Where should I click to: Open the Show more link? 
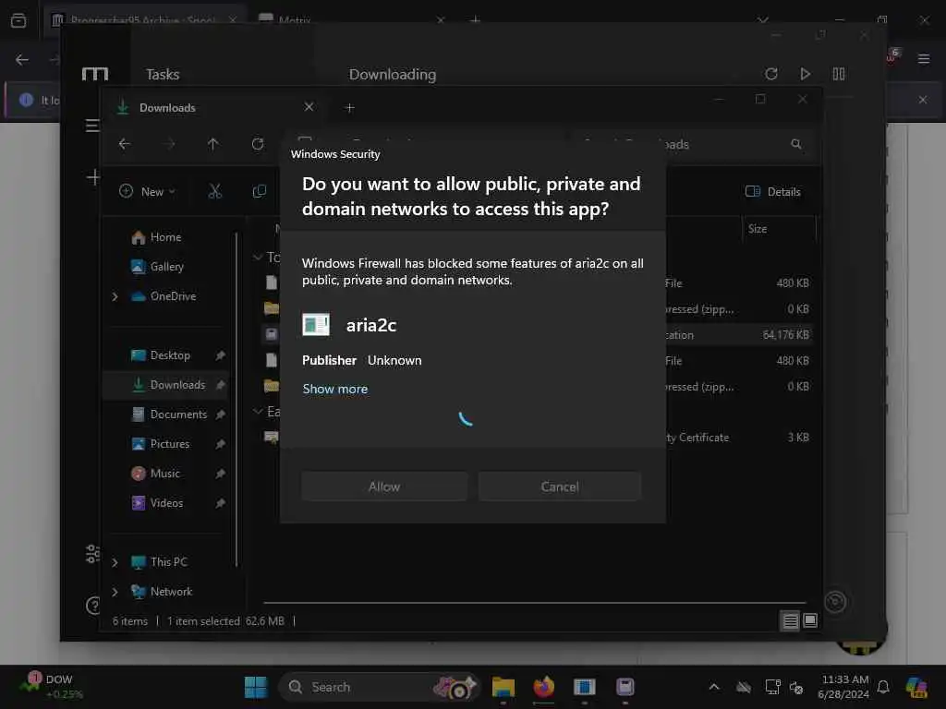tap(334, 389)
